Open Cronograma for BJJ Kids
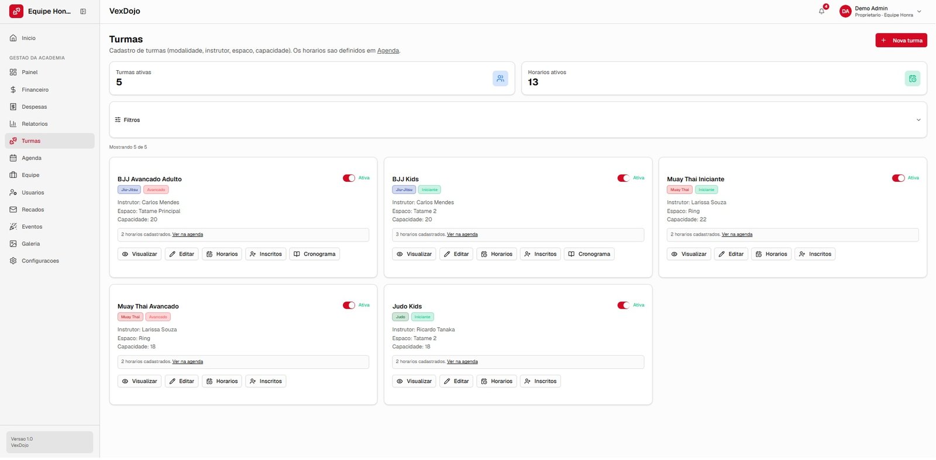Image resolution: width=936 pixels, height=460 pixels. [x=589, y=254]
